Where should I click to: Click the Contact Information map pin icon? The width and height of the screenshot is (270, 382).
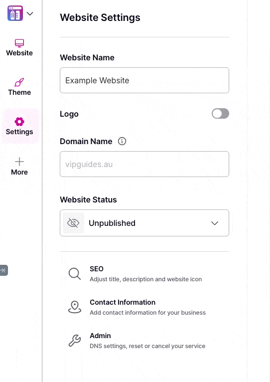point(75,307)
